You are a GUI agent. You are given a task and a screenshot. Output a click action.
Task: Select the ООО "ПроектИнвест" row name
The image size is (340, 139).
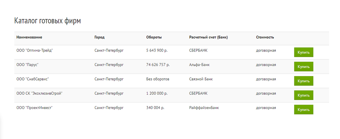pos(35,108)
